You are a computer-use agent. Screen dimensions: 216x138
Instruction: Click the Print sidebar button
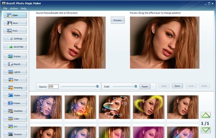[x=15, y=31]
